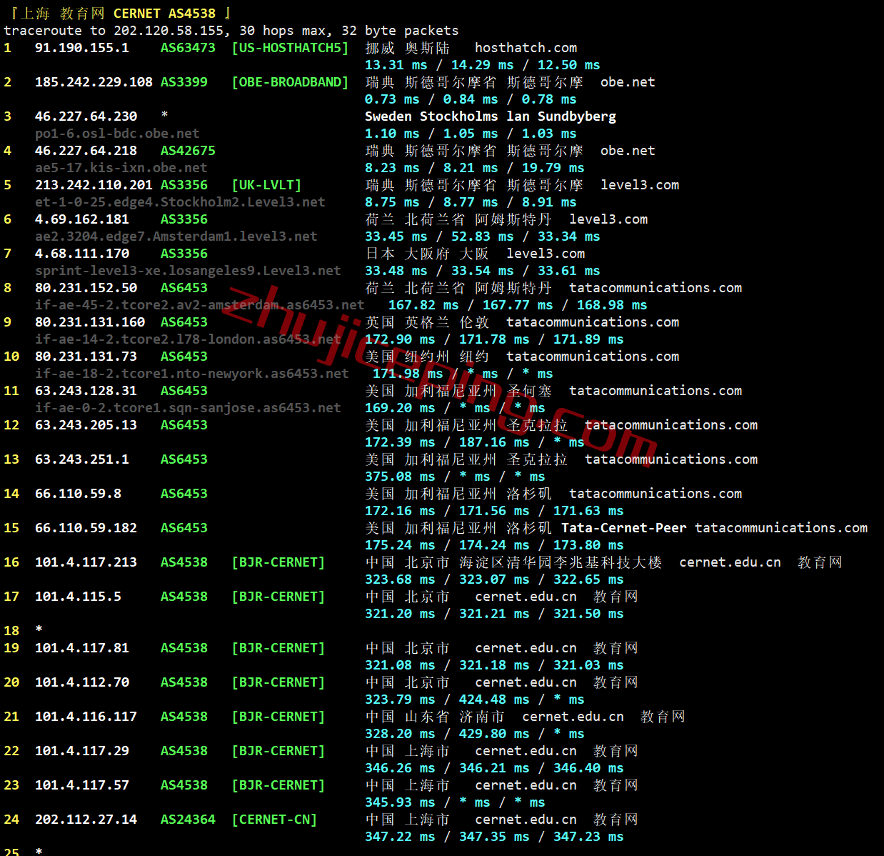884x856 pixels.
Task: Click hop 8 IP address 80.231.152.50
Action: click(x=86, y=288)
